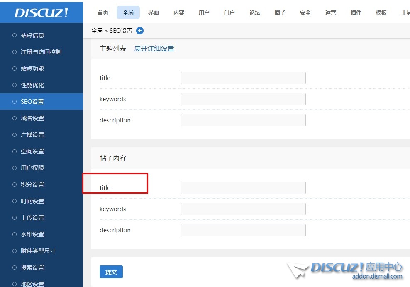Image resolution: width=410 pixels, height=287 pixels.
Task: Open the 运营 tab
Action: pos(330,12)
